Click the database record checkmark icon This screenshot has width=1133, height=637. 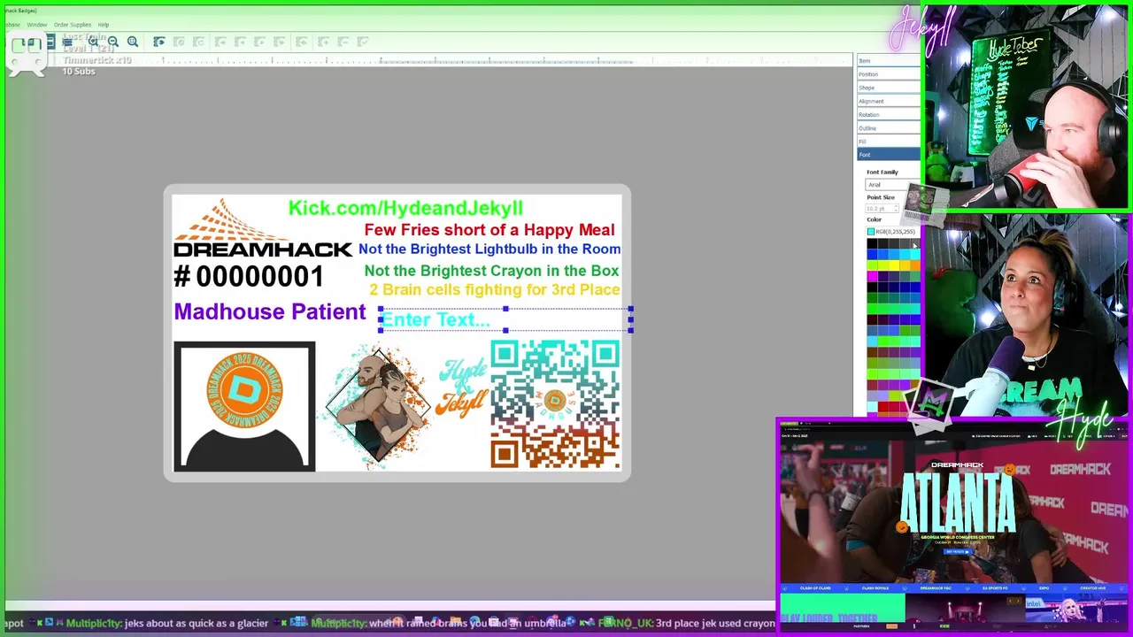pos(364,42)
